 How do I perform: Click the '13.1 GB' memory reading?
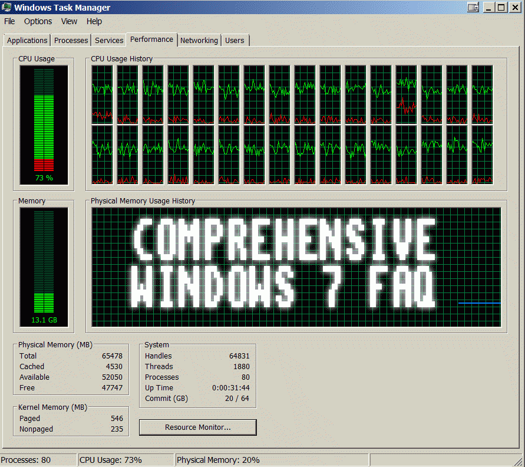click(44, 320)
